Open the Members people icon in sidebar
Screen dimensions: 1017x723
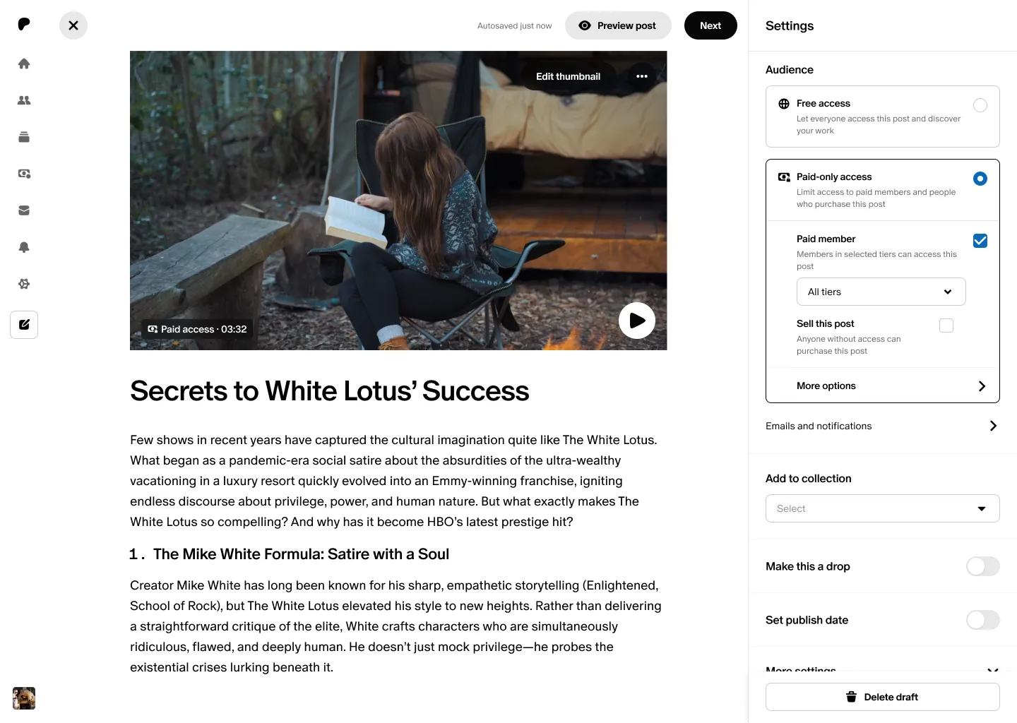coord(24,100)
